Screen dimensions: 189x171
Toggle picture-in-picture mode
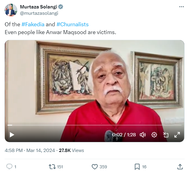[x=166, y=135]
